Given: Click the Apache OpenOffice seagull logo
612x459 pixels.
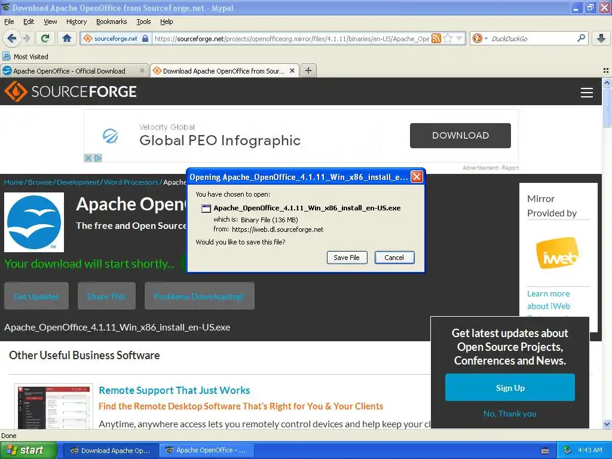Looking at the screenshot, I should [x=34, y=222].
